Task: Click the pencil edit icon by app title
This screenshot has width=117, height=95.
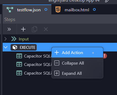Action: [107, 1]
